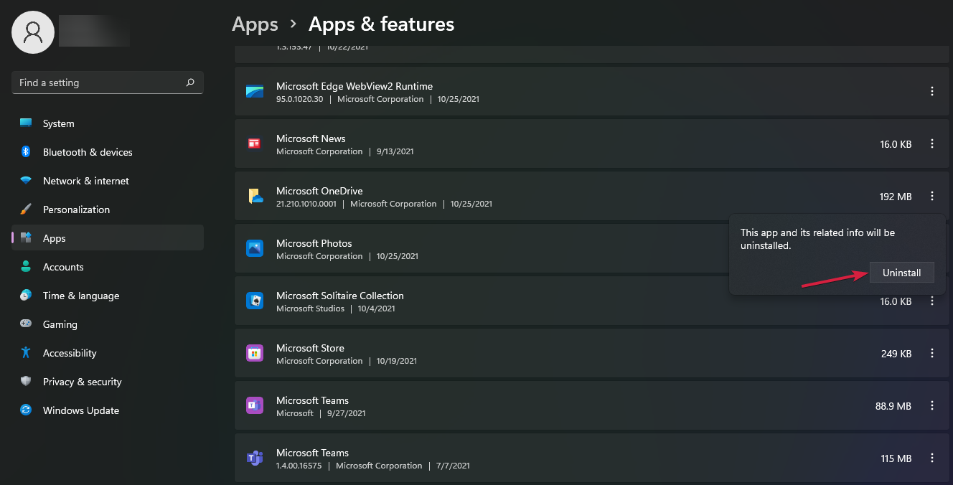The height and width of the screenshot is (485, 953).
Task: Click the 249 KB size value
Action: point(896,354)
